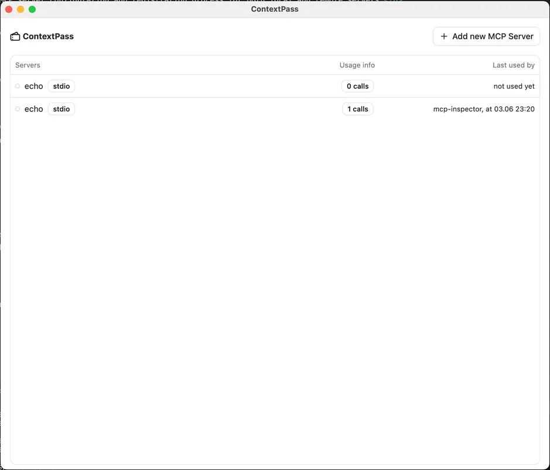Click the Add new MCP Server button
Viewport: 550px width, 470px height.
[x=486, y=36]
